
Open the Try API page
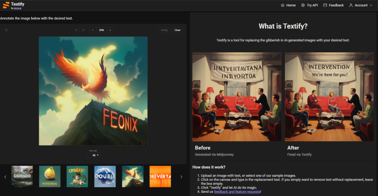tap(310, 5)
